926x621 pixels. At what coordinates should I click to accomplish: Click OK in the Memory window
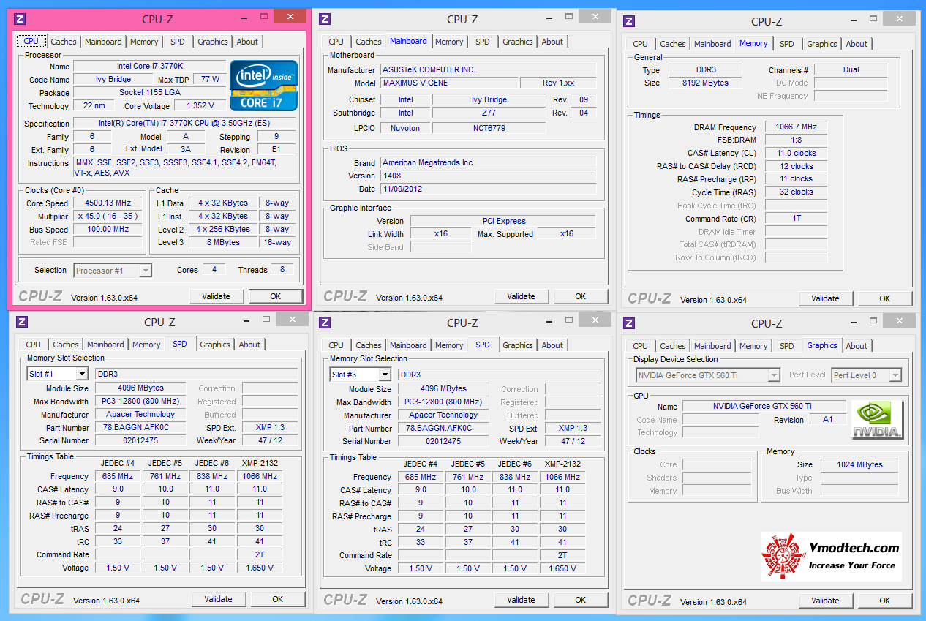coord(884,298)
